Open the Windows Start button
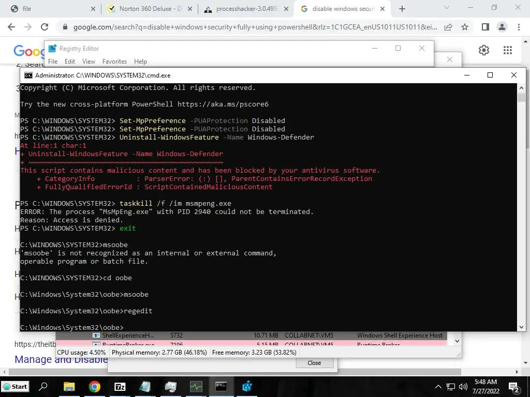530x397 pixels. [15, 387]
